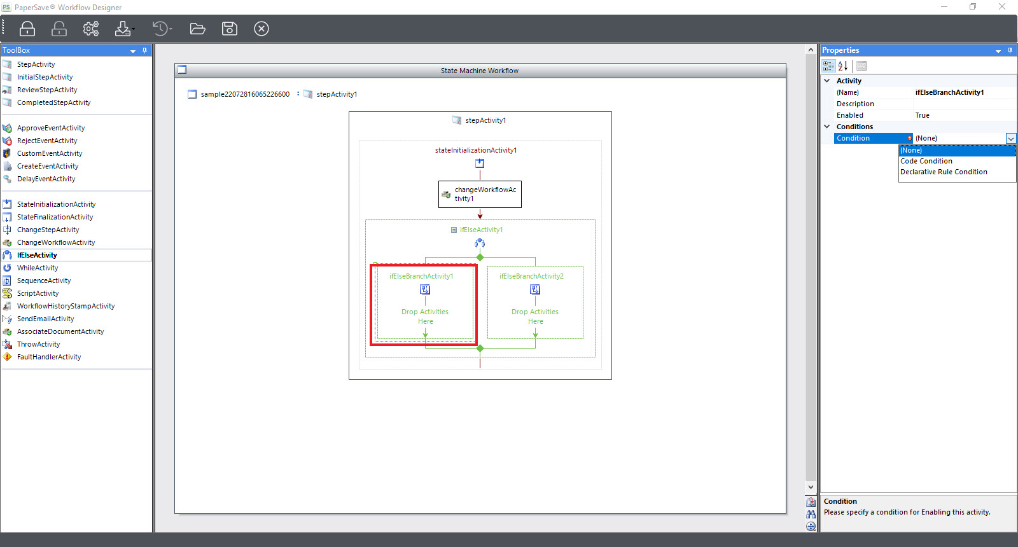Click the import download-tray toolbar icon

123,29
